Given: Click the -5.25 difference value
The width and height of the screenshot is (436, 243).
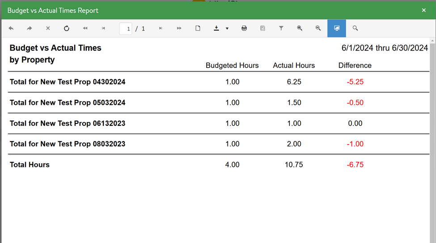Looking at the screenshot, I should [355, 82].
